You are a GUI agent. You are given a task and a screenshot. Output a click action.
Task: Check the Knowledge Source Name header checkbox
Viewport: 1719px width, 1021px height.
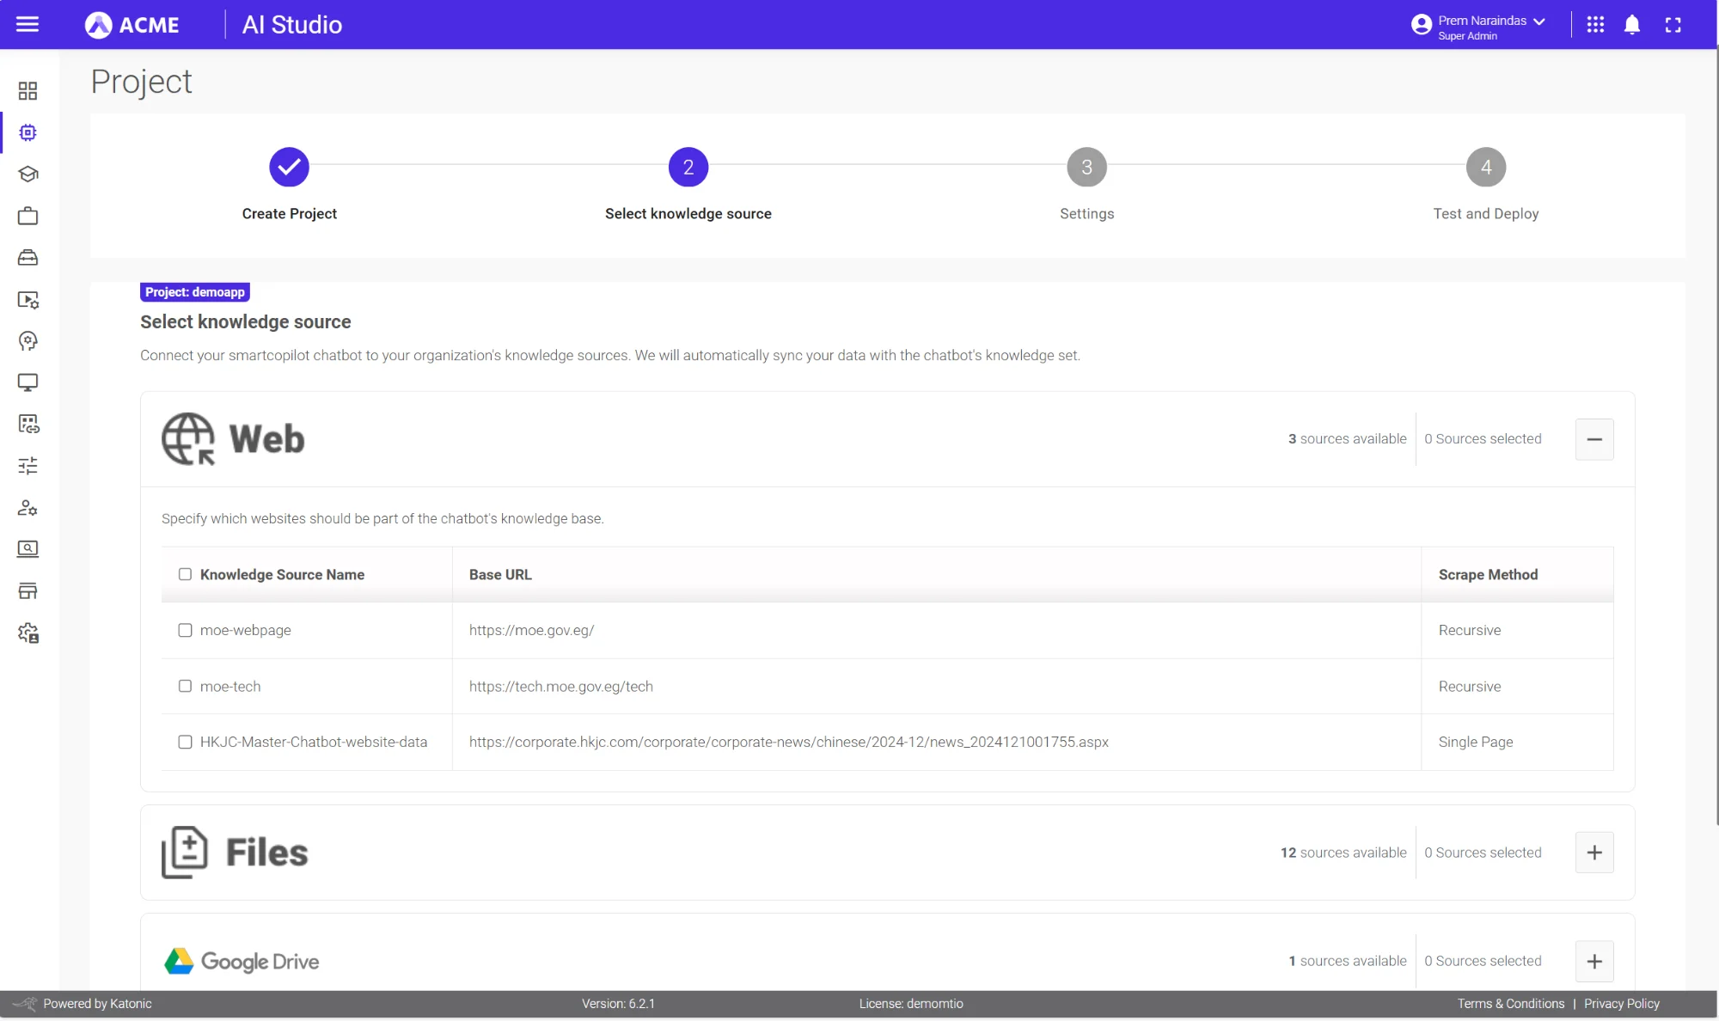click(184, 574)
